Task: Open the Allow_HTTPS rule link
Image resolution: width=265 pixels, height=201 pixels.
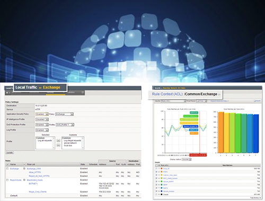Action: [35, 172]
